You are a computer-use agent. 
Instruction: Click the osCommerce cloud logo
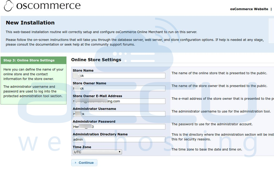[9, 5]
